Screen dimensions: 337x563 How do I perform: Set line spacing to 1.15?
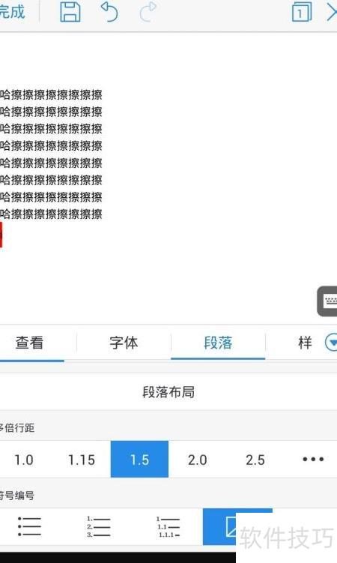coord(82,460)
